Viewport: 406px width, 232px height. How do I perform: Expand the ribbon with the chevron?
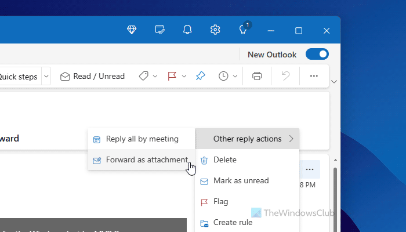tap(333, 82)
